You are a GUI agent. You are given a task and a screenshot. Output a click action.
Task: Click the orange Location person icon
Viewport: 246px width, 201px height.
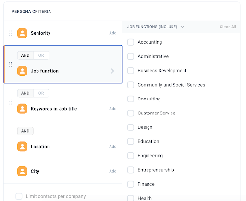pyautogui.click(x=22, y=147)
